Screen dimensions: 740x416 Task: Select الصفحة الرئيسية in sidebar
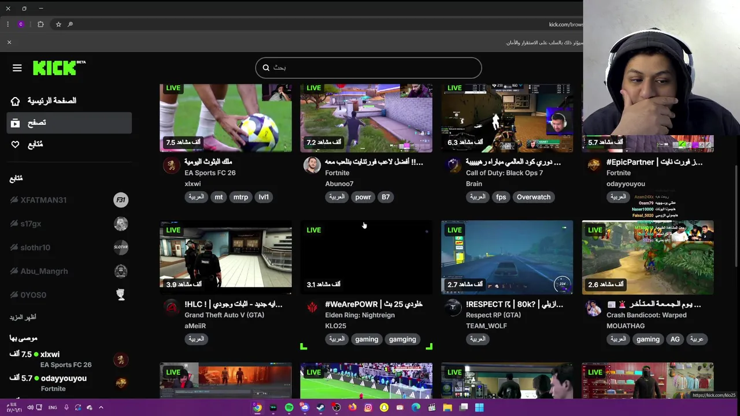tap(69, 101)
